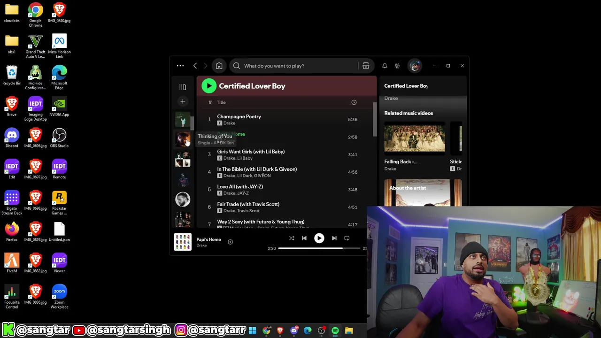Toggle shuffle in the player controls
This screenshot has height=338, width=601.
tap(292, 238)
